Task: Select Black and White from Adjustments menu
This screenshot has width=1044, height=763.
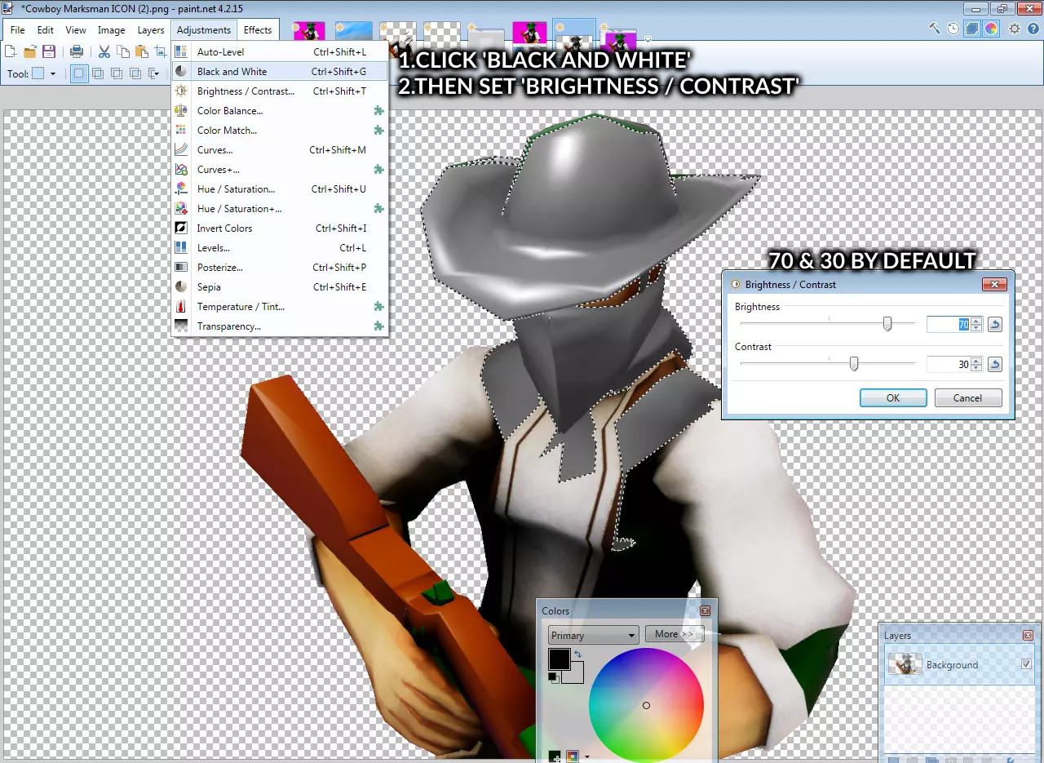Action: (x=232, y=72)
